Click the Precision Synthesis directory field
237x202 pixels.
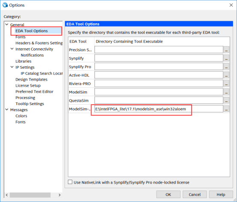tap(159, 50)
